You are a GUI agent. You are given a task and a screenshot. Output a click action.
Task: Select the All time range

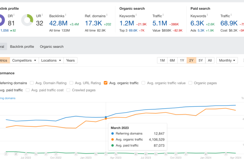210,60
